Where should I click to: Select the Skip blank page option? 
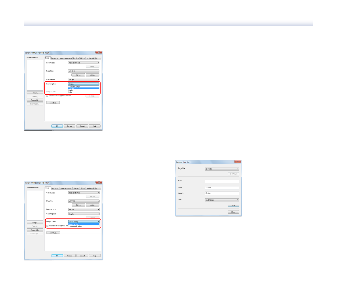coord(74,86)
